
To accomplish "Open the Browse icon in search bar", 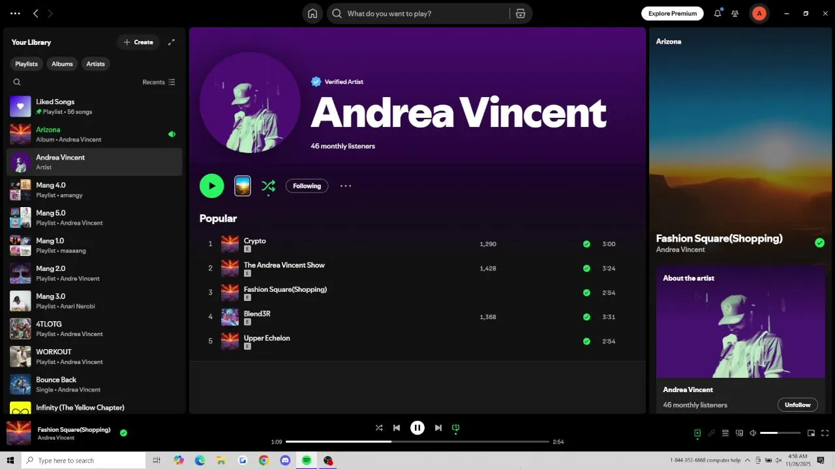I will point(520,14).
